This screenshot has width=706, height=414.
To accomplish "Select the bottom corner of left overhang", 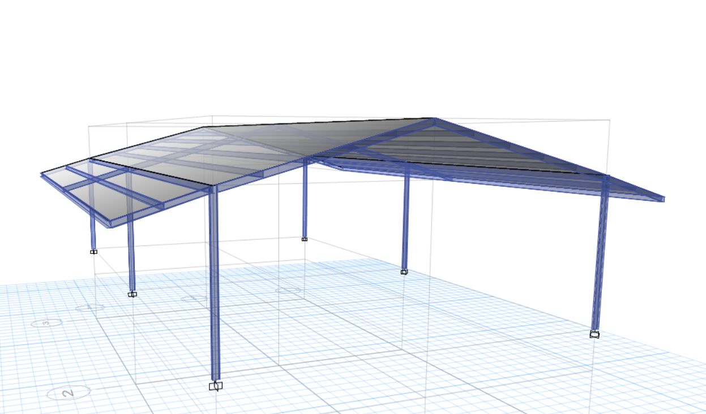I will (x=110, y=224).
